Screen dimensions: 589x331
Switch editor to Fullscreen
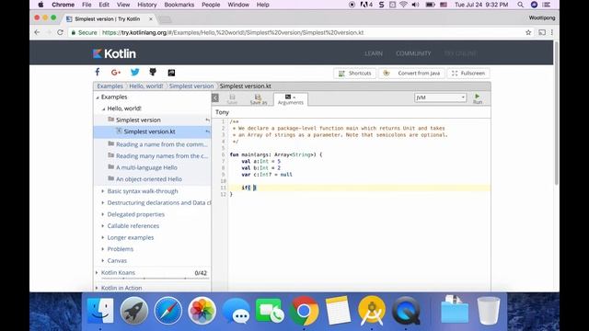[468, 74]
